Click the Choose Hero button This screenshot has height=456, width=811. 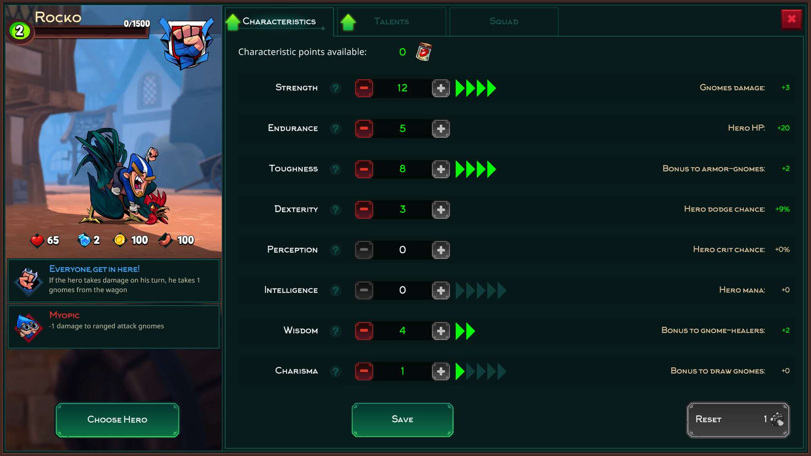(x=117, y=419)
